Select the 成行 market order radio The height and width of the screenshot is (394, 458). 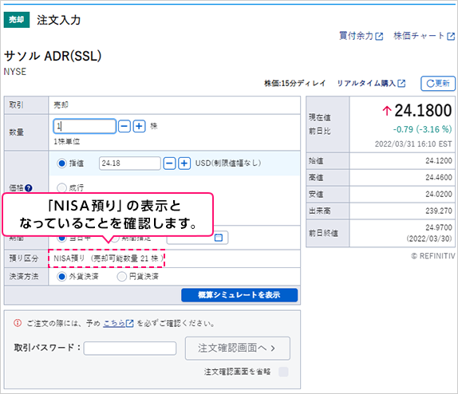[61, 187]
